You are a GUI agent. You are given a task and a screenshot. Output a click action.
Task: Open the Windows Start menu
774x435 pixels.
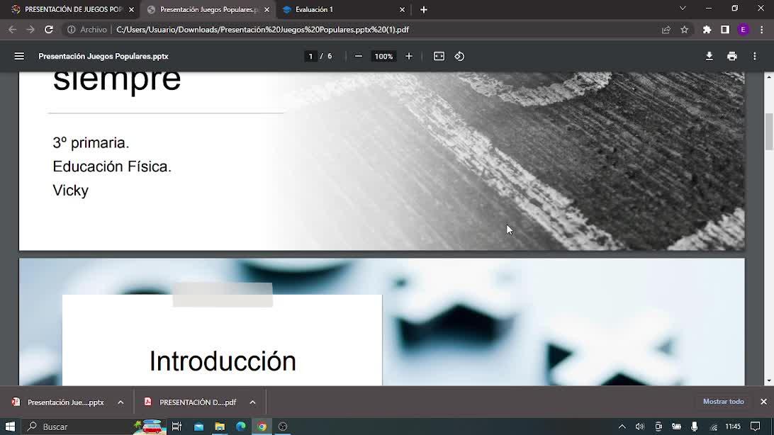pyautogui.click(x=10, y=426)
